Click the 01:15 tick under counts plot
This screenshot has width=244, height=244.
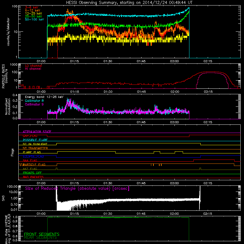(74, 61)
